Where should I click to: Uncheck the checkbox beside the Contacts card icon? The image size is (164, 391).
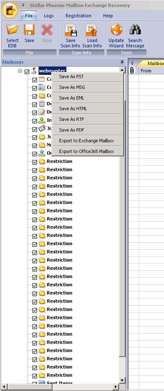pyautogui.click(x=35, y=88)
